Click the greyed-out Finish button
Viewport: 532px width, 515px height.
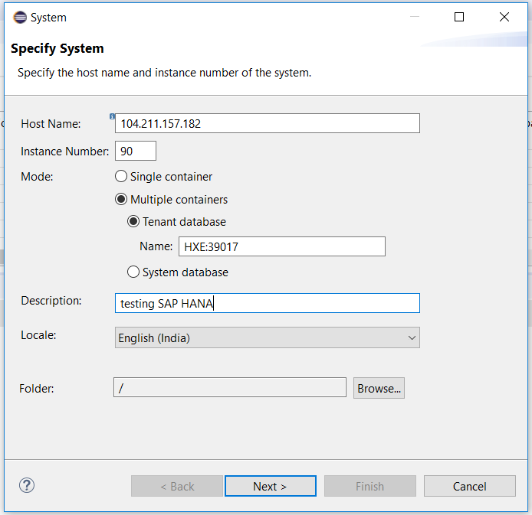(x=369, y=486)
